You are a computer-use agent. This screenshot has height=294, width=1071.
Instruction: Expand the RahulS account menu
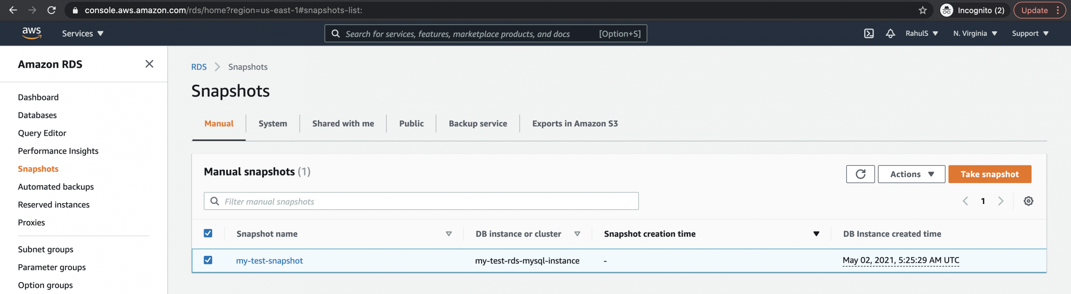[x=921, y=33]
